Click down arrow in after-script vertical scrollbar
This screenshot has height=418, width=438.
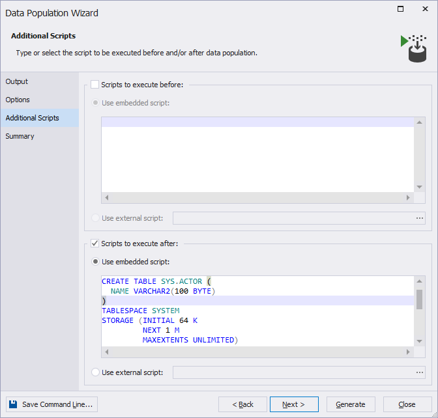coord(419,341)
